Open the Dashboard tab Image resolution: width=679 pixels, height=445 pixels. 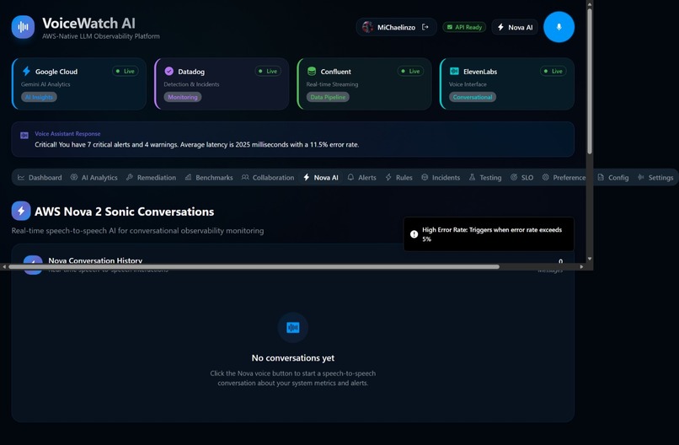[40, 178]
